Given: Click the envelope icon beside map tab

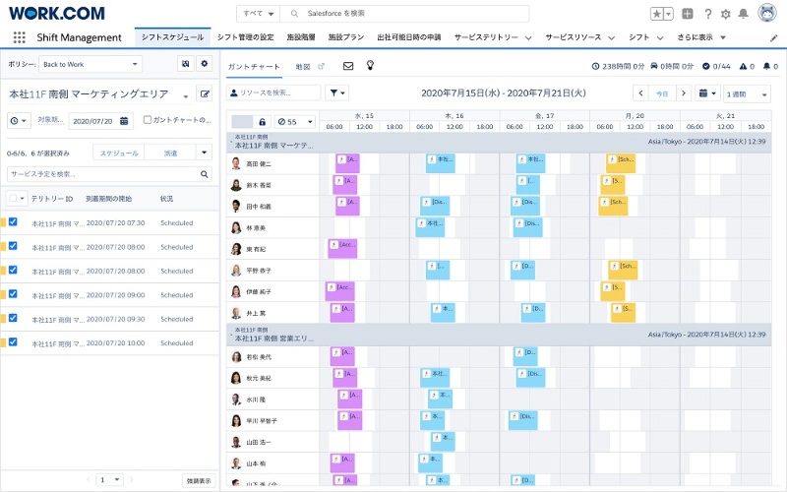Looking at the screenshot, I should pyautogui.click(x=348, y=65).
